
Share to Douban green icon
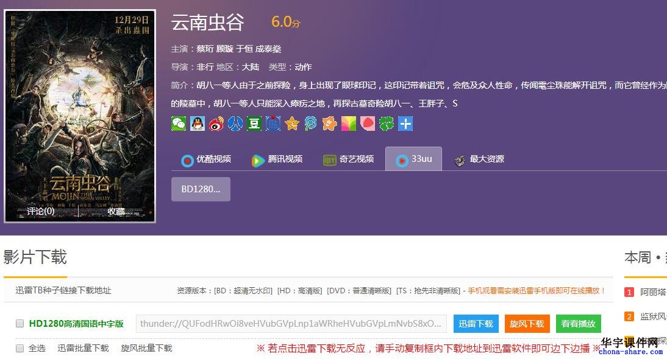point(254,124)
